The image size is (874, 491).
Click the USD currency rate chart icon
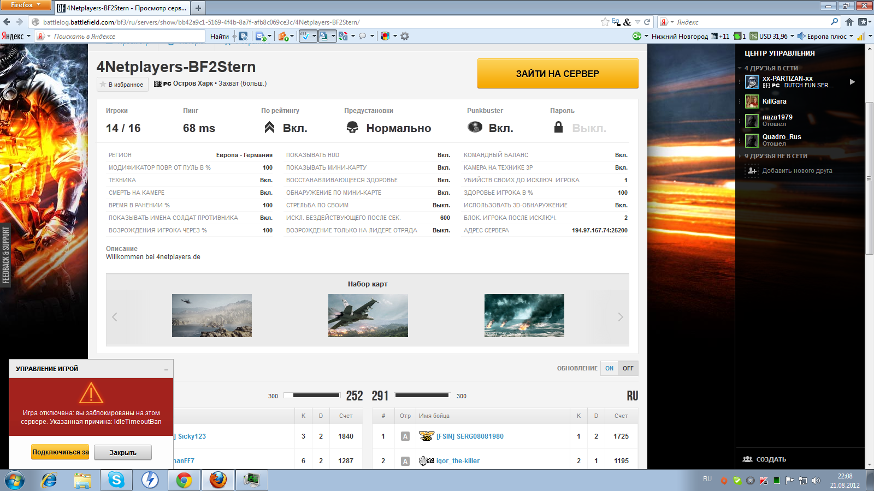click(x=754, y=36)
